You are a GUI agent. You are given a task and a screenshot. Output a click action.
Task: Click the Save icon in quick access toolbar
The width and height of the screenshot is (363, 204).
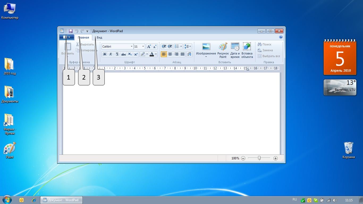[71, 31]
